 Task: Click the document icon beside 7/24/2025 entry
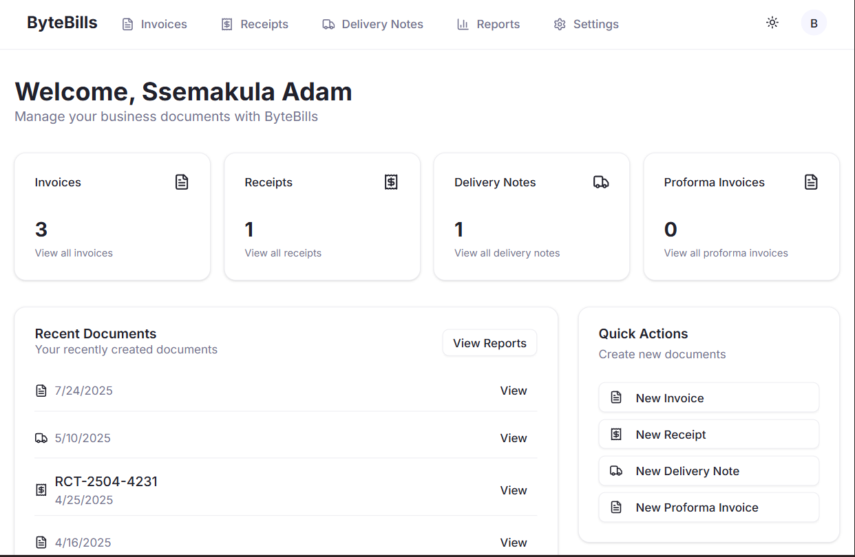pos(41,391)
